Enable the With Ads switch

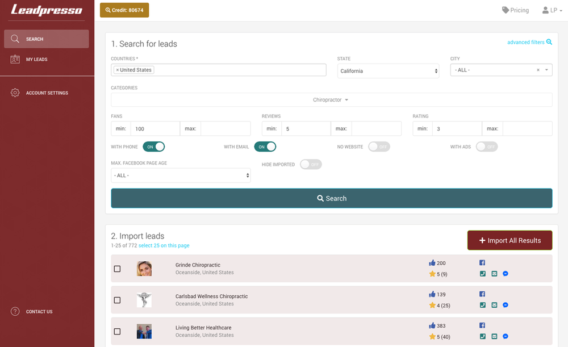click(x=487, y=147)
